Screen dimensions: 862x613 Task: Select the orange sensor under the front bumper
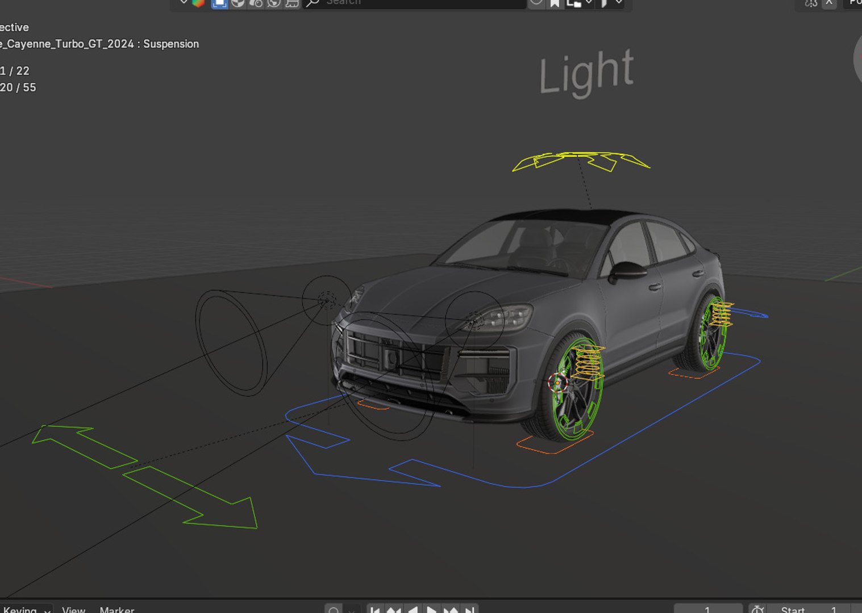(373, 405)
